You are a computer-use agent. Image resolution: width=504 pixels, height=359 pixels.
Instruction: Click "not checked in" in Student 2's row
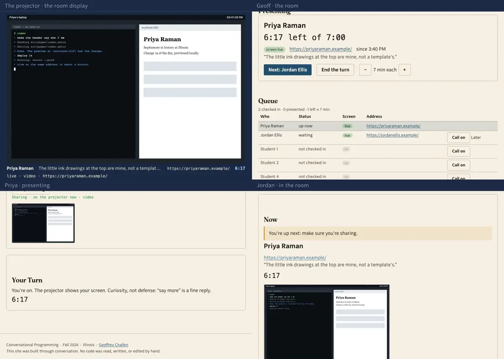click(312, 162)
